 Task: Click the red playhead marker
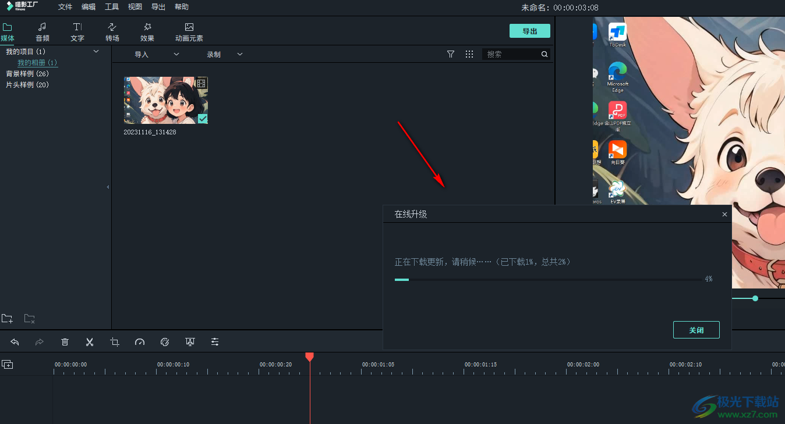(310, 356)
